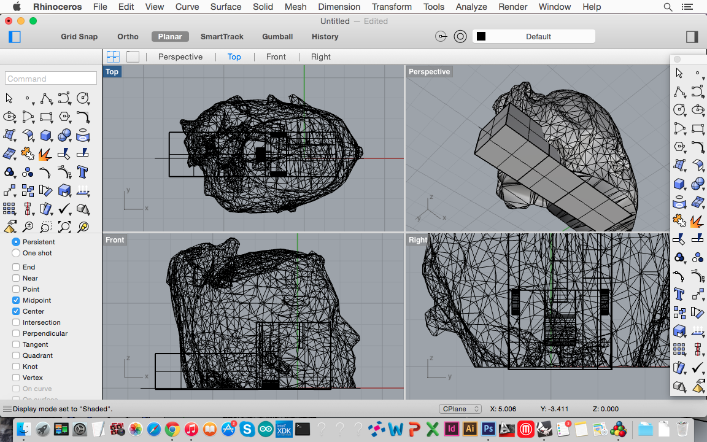Open the Default layer dropdown
The width and height of the screenshot is (707, 442).
tap(538, 37)
